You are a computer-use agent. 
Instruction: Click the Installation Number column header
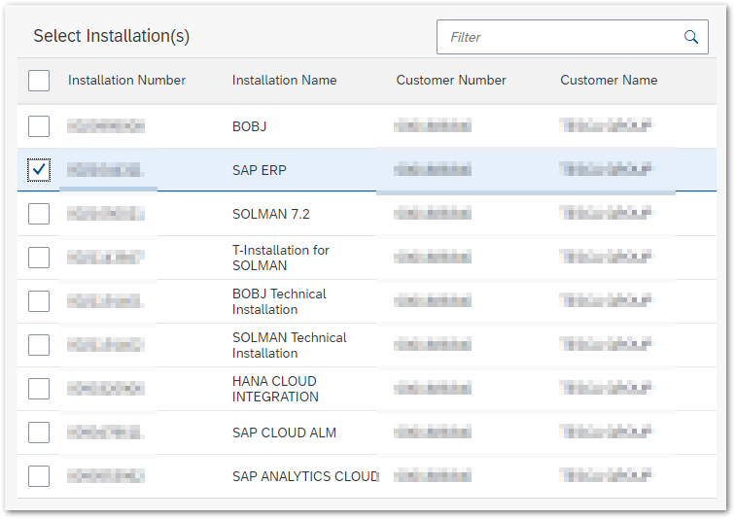[x=126, y=80]
